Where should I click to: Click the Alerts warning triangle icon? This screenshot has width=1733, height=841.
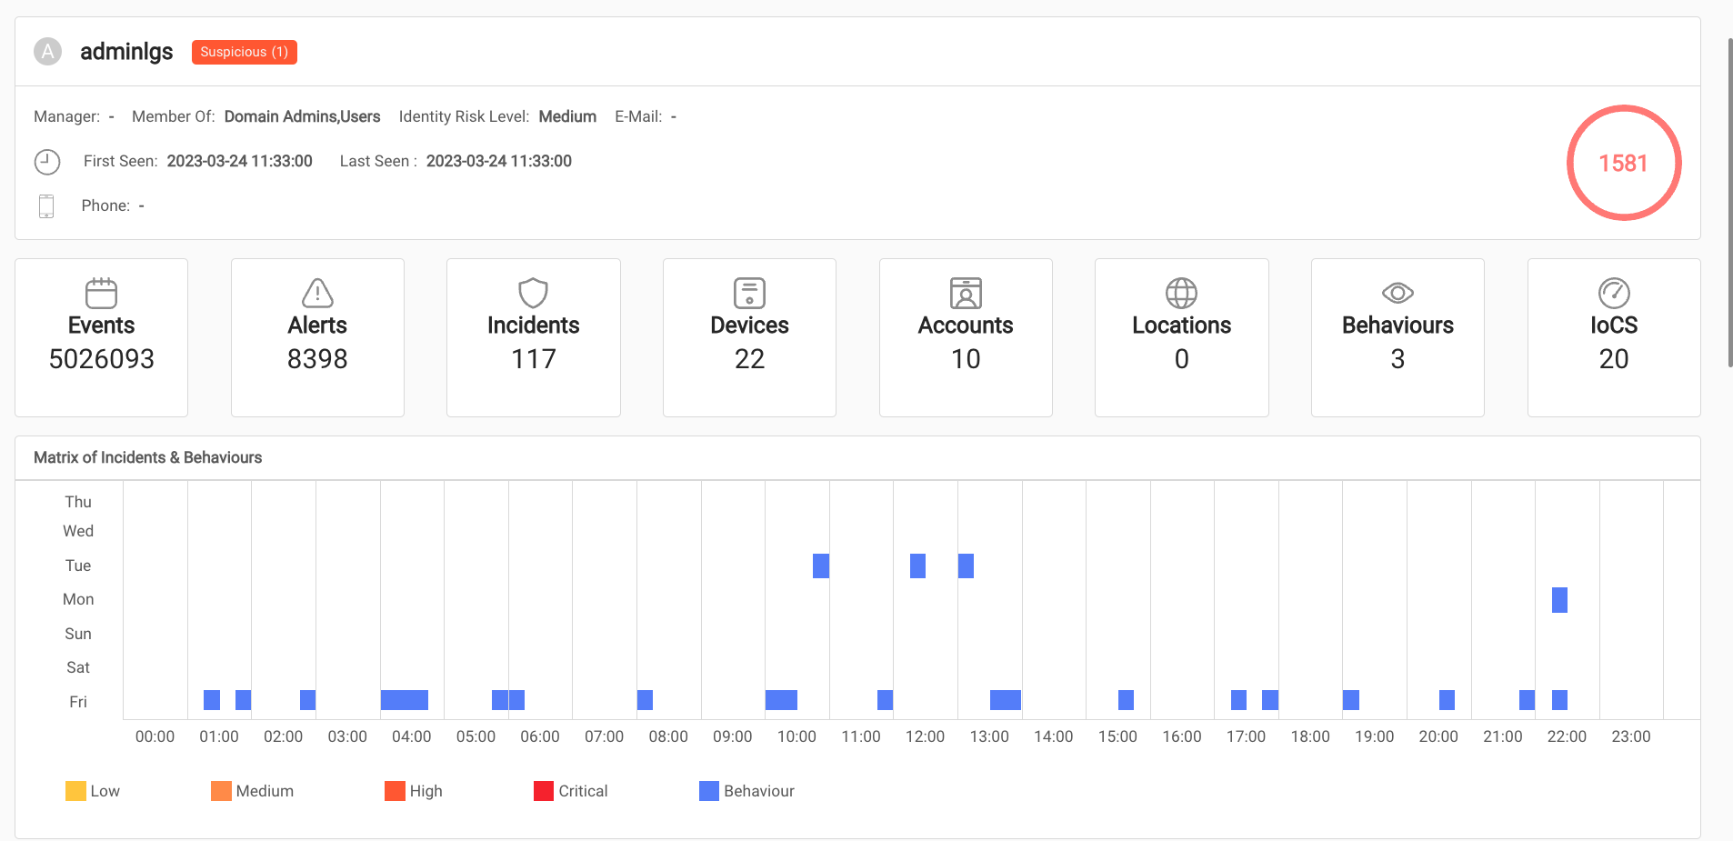click(317, 293)
